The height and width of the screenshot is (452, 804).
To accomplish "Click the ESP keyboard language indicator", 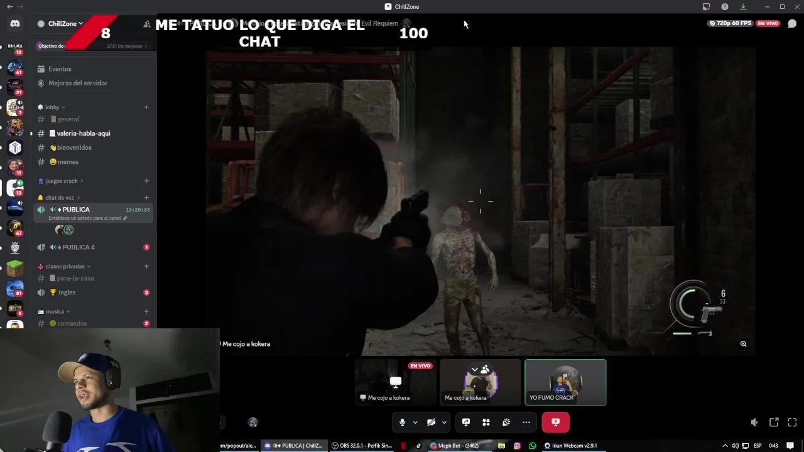I will pos(758,446).
